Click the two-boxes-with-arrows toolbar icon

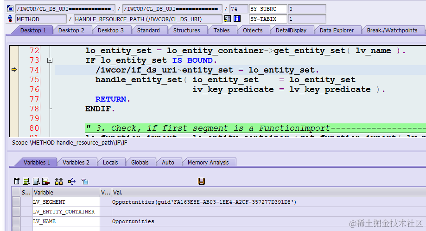[59, 181]
